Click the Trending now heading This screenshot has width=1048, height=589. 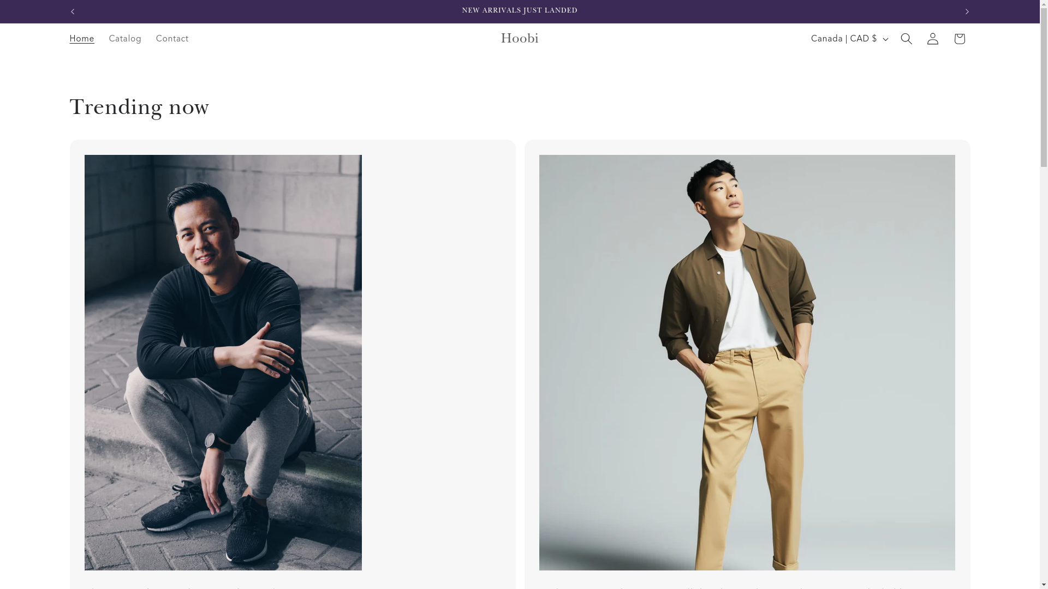tap(139, 107)
